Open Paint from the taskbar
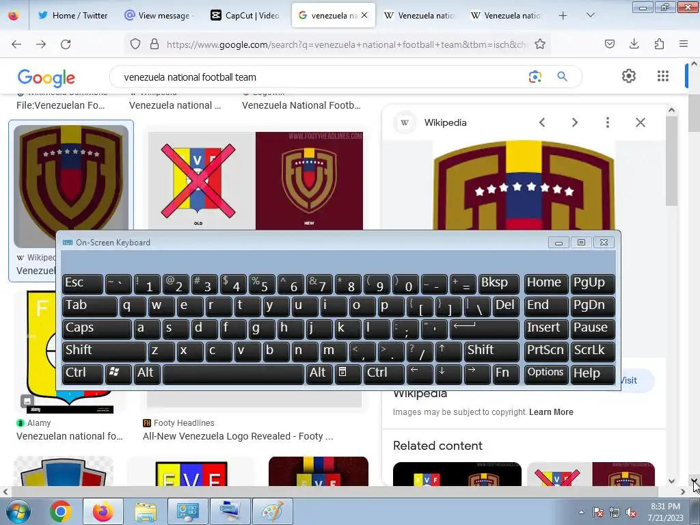 272,511
